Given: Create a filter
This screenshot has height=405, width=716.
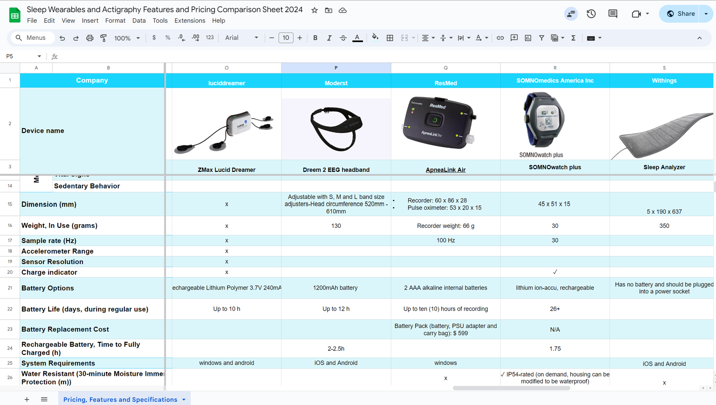Looking at the screenshot, I should (541, 38).
